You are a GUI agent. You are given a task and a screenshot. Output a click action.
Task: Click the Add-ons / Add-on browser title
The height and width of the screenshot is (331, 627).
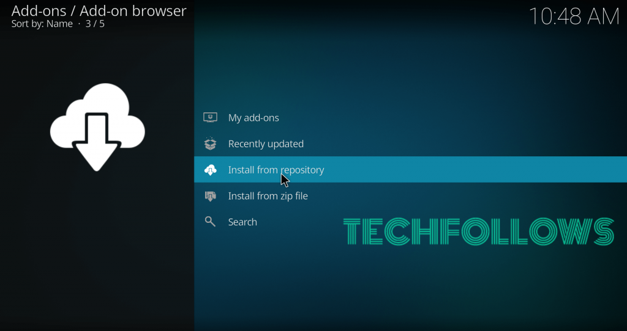(x=99, y=11)
